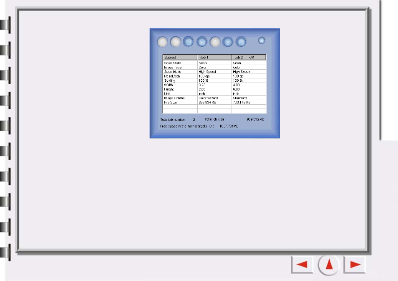The image size is (398, 281).
Task: Click the grayed single-page icon in the toolbar
Action: point(162,42)
